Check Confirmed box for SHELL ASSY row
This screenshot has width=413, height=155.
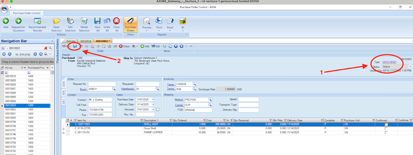tap(386, 124)
